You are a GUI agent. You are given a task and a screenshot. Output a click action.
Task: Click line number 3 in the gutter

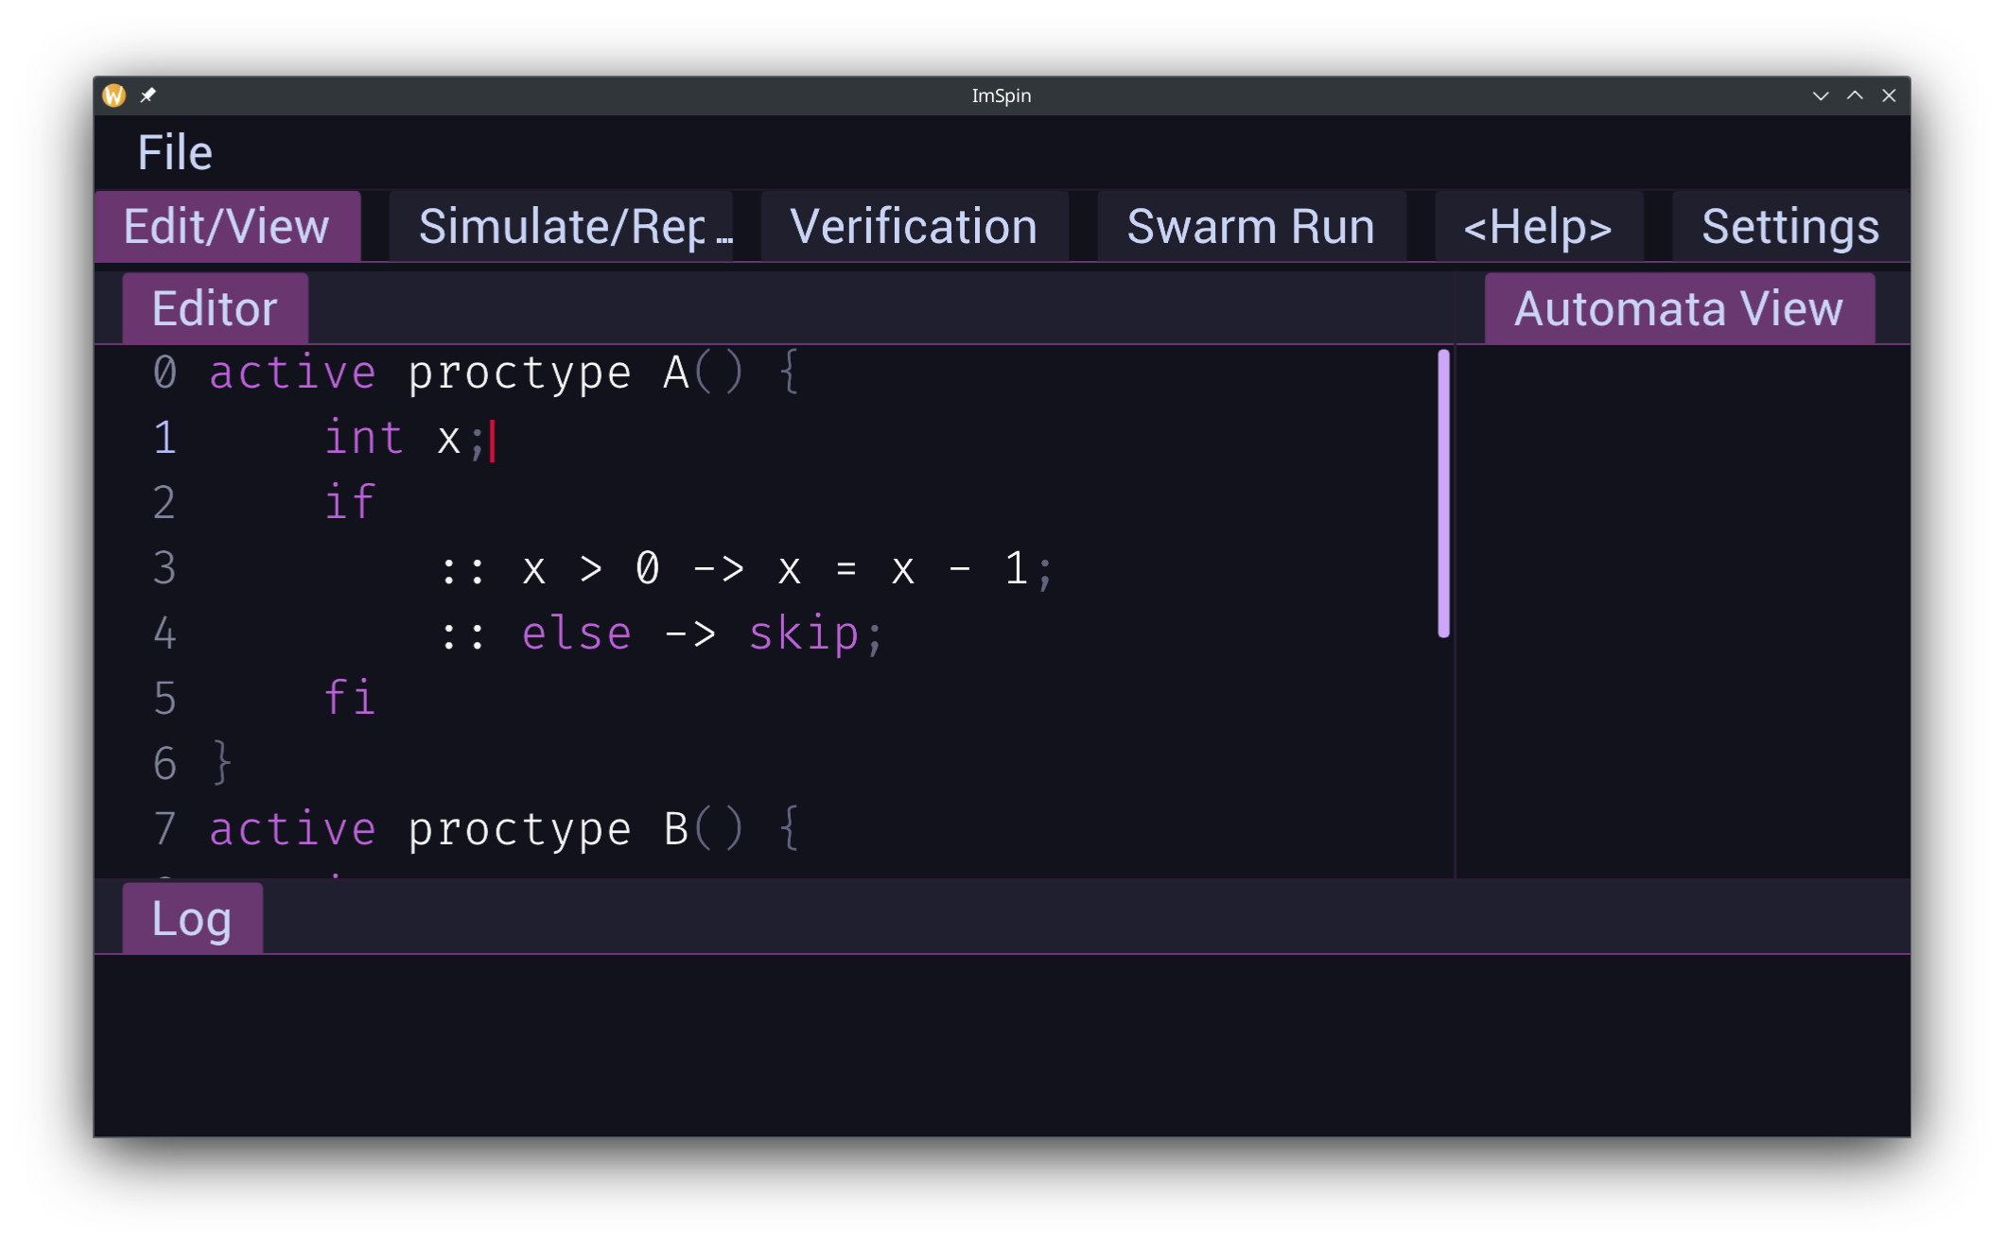click(165, 568)
